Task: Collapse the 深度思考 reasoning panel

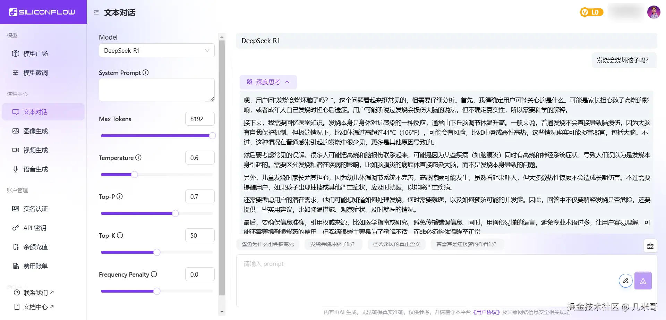Action: click(x=287, y=82)
